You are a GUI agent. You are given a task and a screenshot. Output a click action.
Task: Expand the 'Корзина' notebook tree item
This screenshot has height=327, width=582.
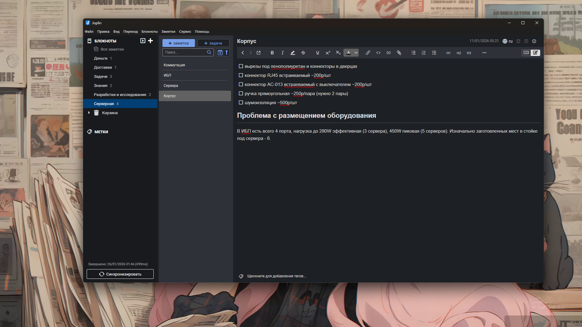89,112
